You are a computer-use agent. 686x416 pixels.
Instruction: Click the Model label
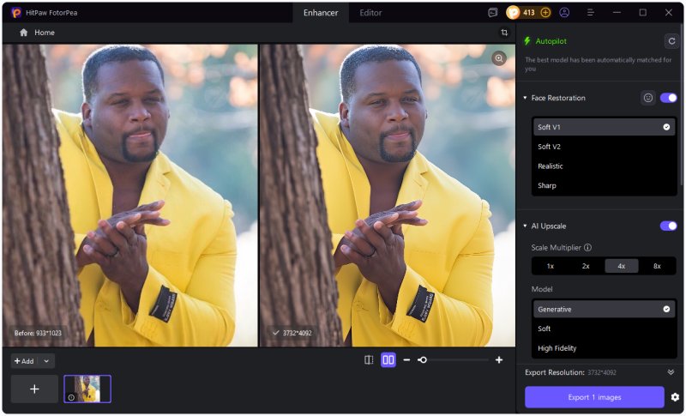pos(542,289)
